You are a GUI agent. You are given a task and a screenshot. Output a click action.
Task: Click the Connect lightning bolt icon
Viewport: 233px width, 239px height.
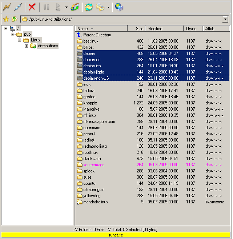point(7,7)
